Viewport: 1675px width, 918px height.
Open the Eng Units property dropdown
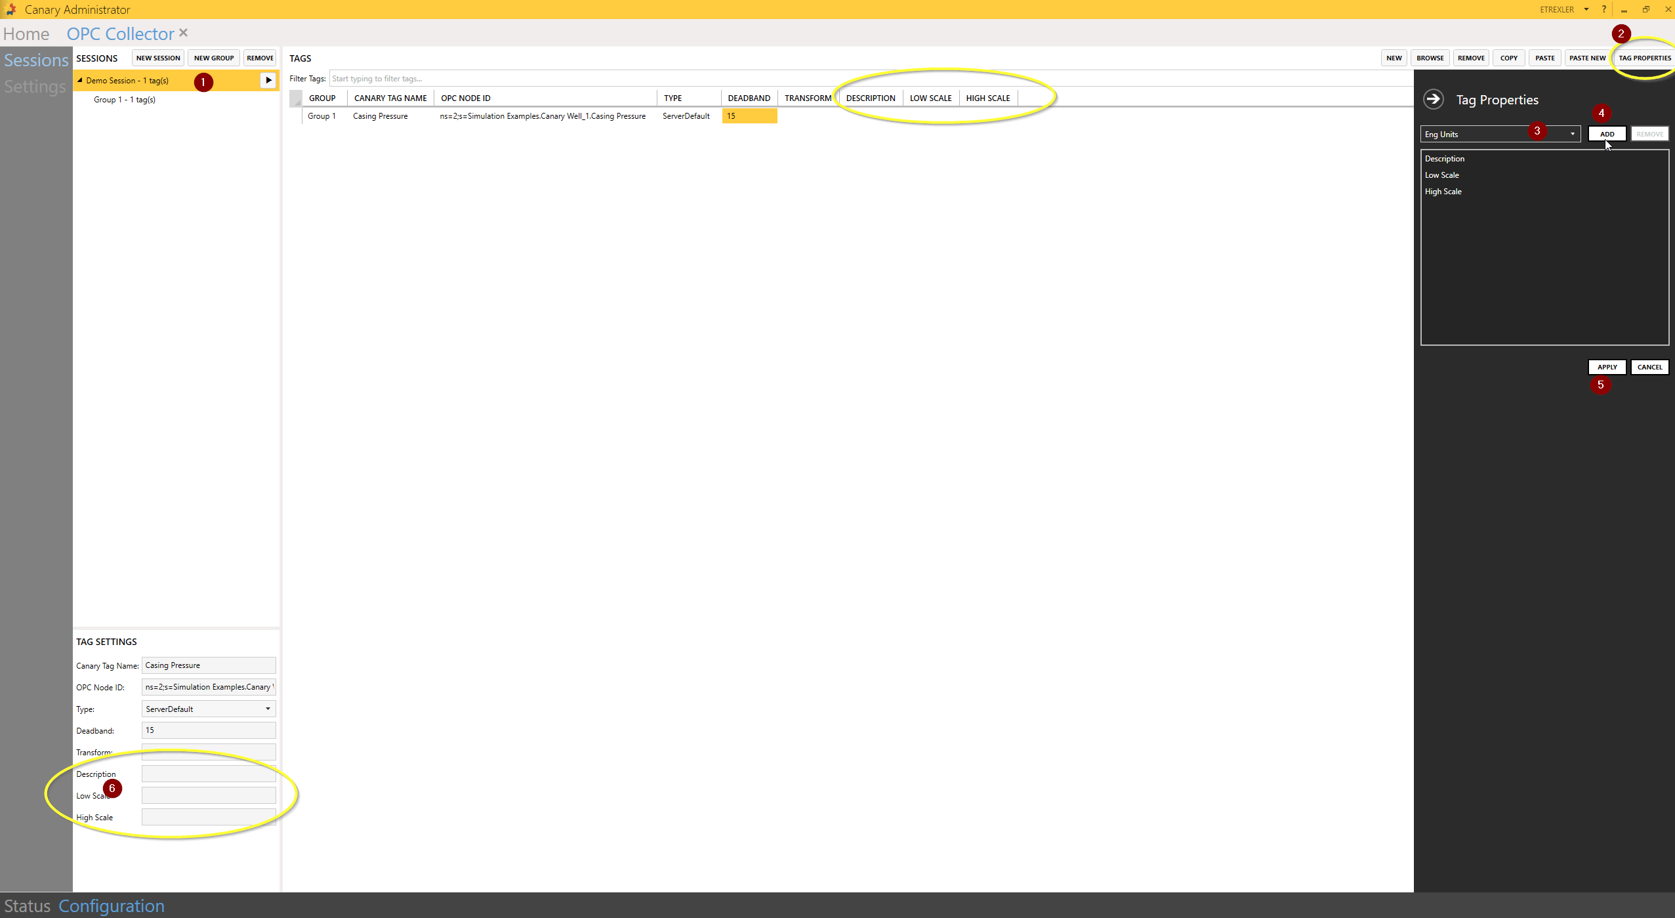coord(1571,134)
